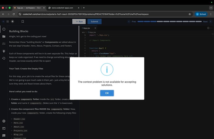Open the submission history icon

point(4,58)
